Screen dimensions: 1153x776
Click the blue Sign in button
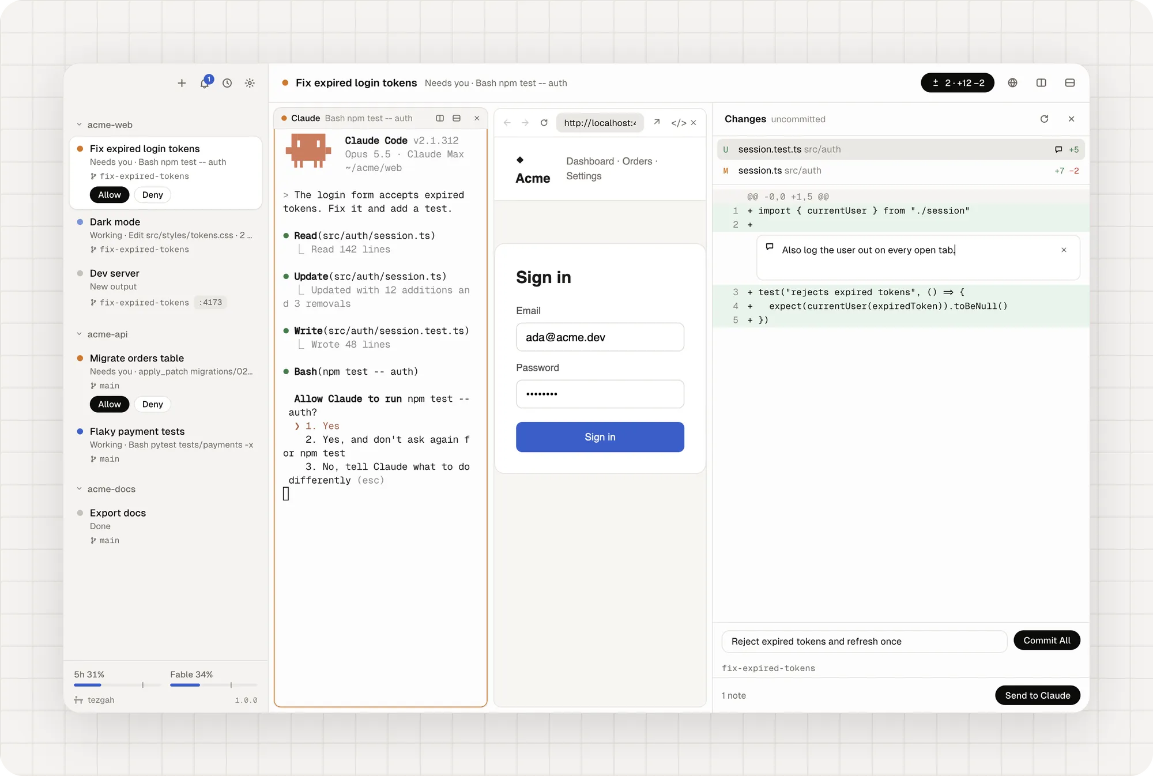tap(600, 437)
